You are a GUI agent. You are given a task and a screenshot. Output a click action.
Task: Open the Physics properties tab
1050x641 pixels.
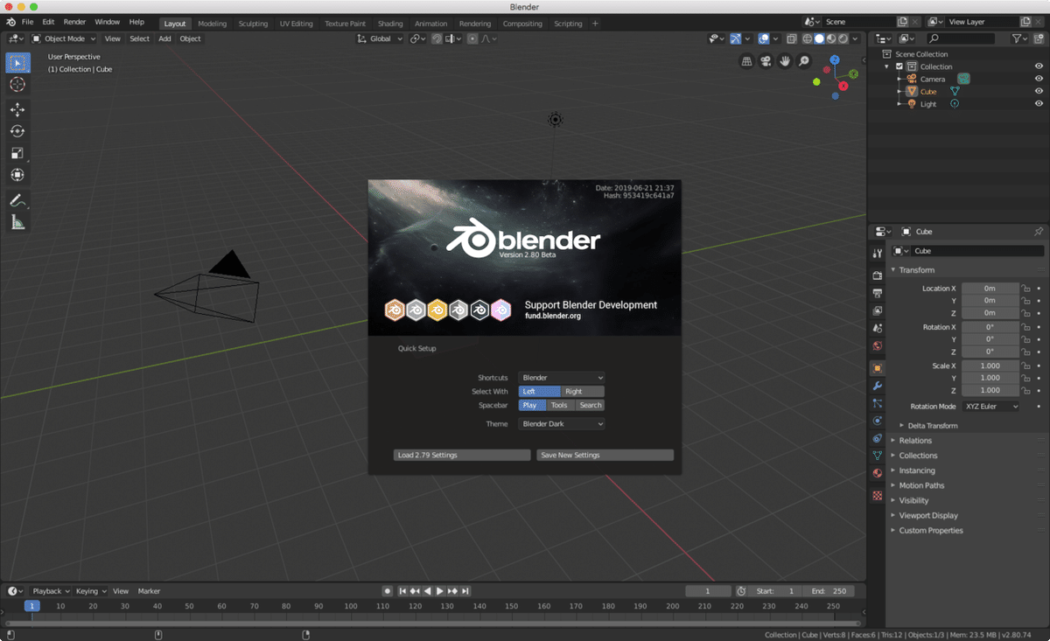pos(877,421)
